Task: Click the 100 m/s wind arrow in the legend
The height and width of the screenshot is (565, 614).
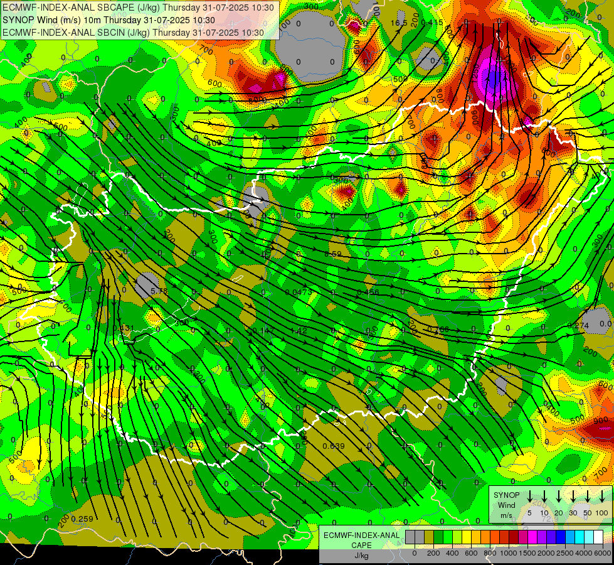Action: click(602, 497)
